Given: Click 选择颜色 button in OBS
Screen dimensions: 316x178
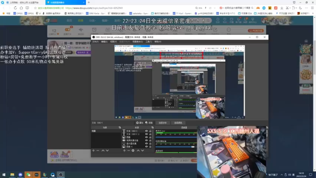Looking at the screenshot, I should 178,123.
